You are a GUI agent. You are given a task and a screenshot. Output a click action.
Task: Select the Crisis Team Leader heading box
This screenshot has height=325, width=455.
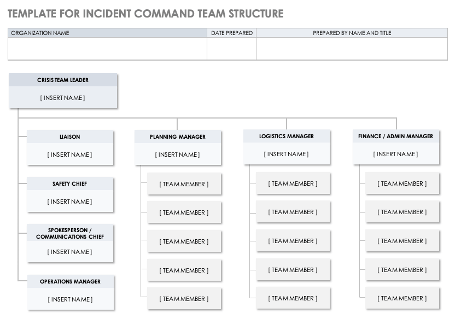63,80
